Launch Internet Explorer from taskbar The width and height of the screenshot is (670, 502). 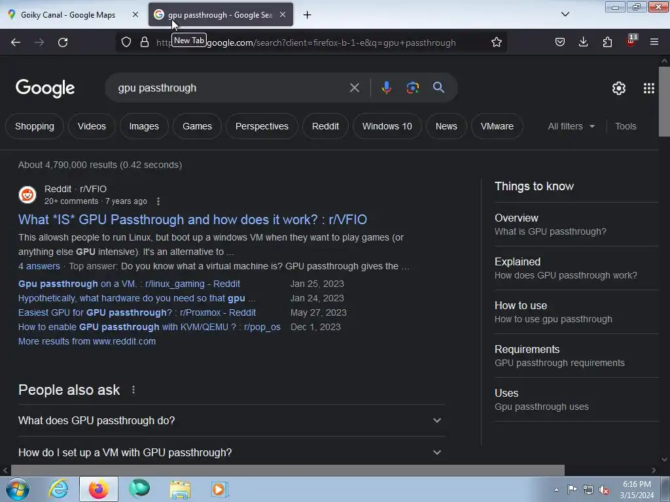click(58, 489)
